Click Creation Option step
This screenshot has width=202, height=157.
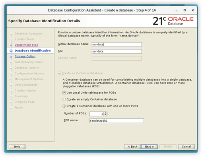(x=25, y=91)
